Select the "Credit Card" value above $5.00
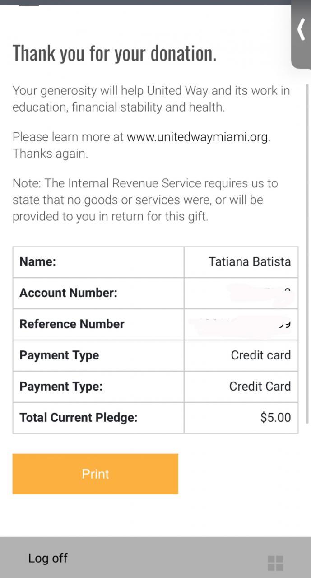Image resolution: width=311 pixels, height=578 pixels. 260,387
